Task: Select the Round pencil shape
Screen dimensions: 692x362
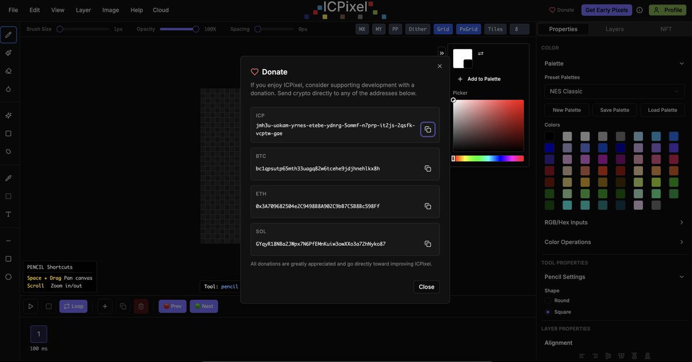Action: tap(548, 299)
